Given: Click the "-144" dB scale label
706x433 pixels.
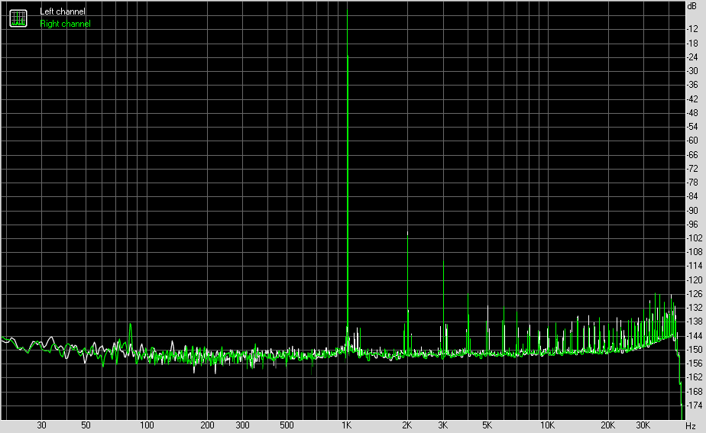Looking at the screenshot, I should 694,336.
